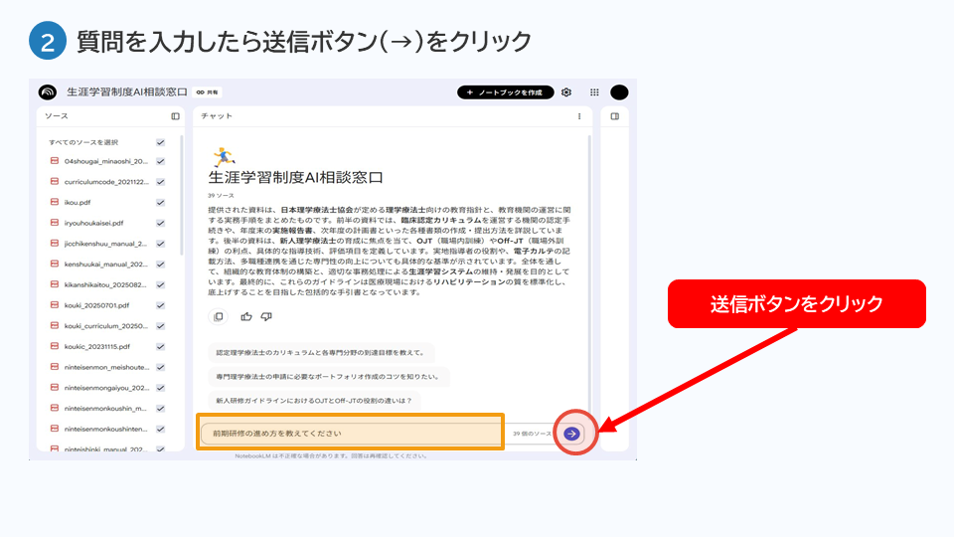Open the user account avatar
The image size is (954, 537).
point(619,92)
